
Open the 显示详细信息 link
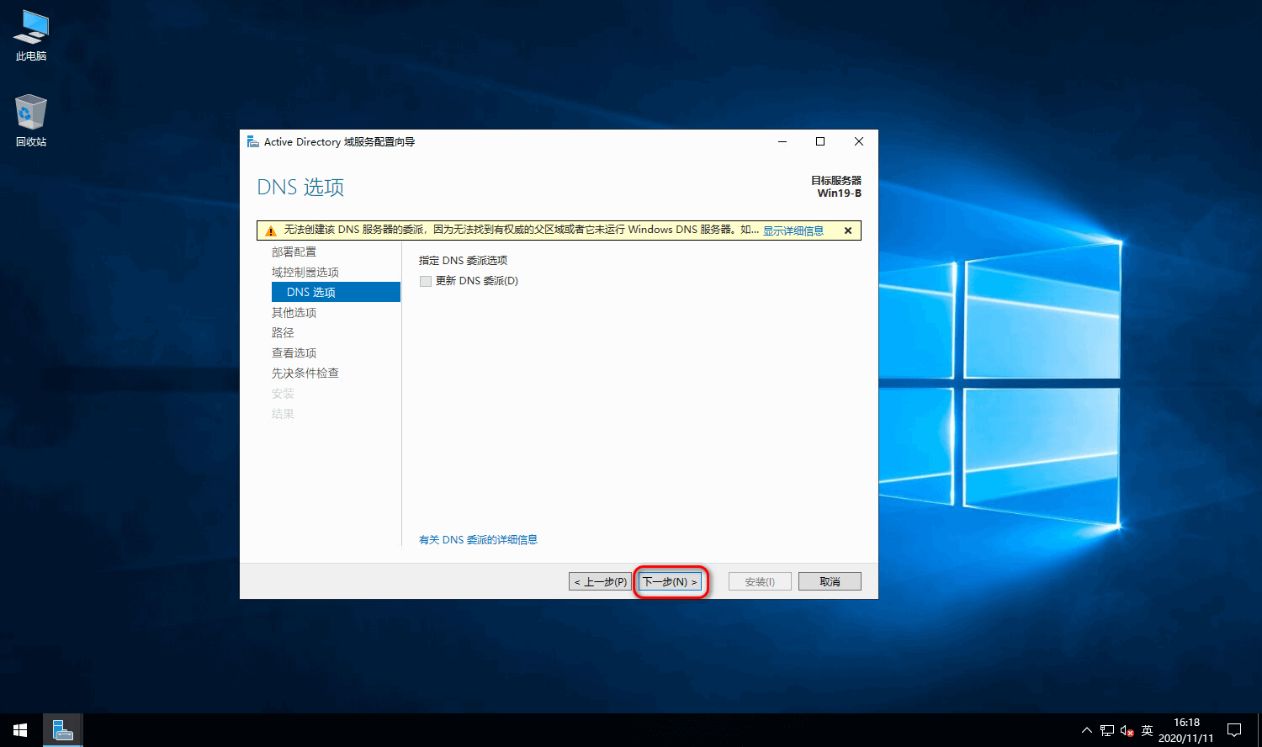(793, 230)
